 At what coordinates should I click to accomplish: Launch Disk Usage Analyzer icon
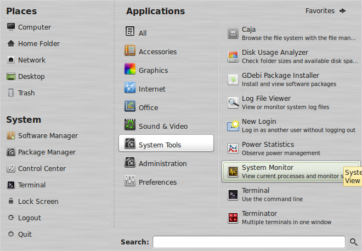pos(233,57)
